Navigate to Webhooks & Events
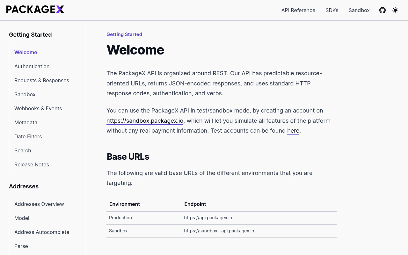This screenshot has height=255, width=408. pyautogui.click(x=38, y=108)
